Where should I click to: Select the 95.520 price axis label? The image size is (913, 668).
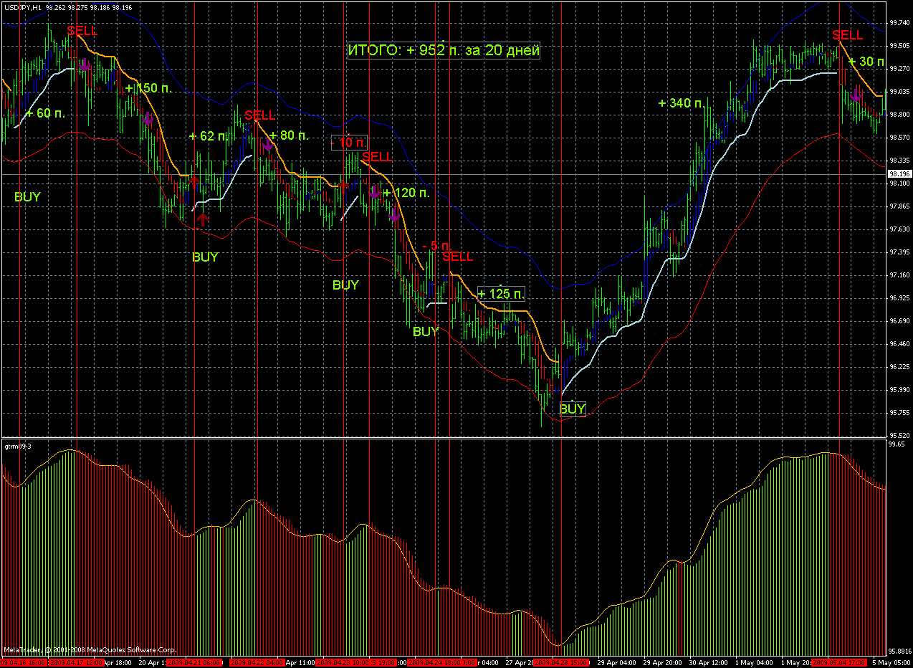tap(898, 436)
